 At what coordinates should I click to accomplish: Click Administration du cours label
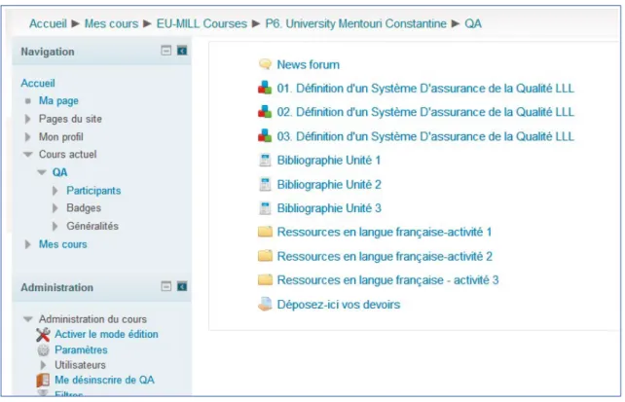[92, 319]
